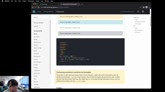Focus the Search input field
Screen dimensions: 165x92
coord(41,17)
